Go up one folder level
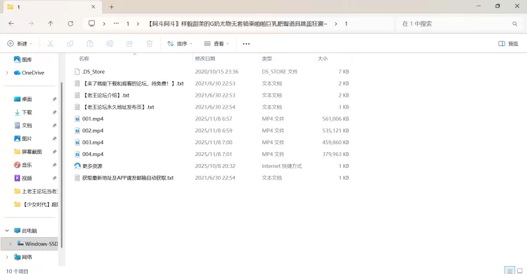527x274 pixels. tap(51, 24)
